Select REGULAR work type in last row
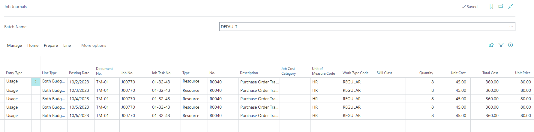 tap(352, 115)
